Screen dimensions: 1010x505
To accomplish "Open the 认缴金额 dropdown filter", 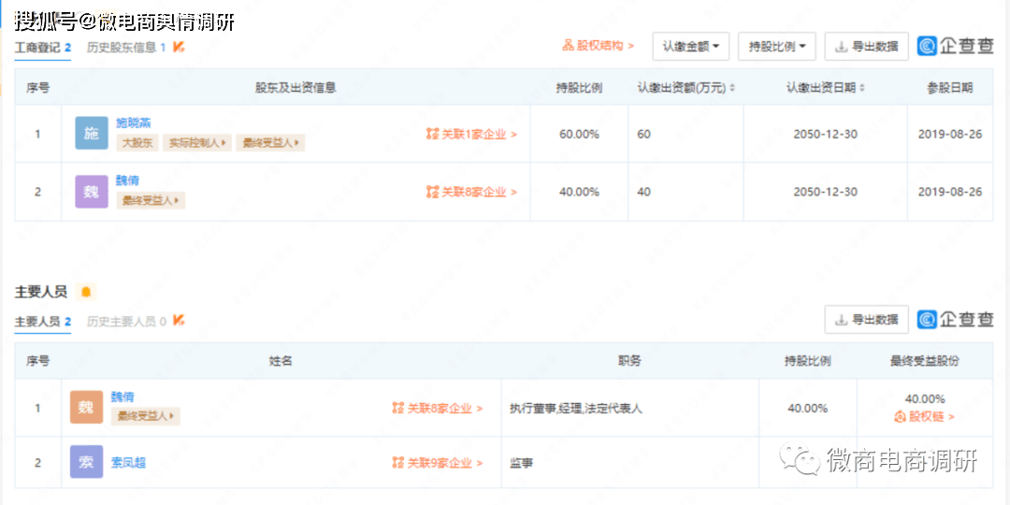I will (x=690, y=46).
